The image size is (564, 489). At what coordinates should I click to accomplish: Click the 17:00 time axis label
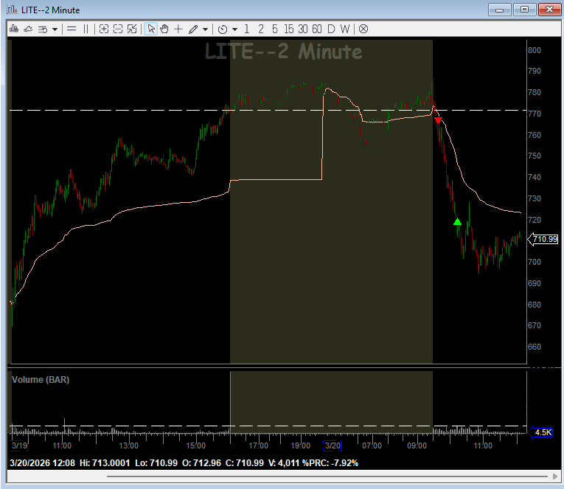click(x=258, y=445)
